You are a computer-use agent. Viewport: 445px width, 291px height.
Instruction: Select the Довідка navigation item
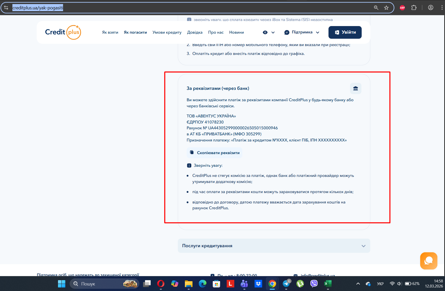pos(195,32)
